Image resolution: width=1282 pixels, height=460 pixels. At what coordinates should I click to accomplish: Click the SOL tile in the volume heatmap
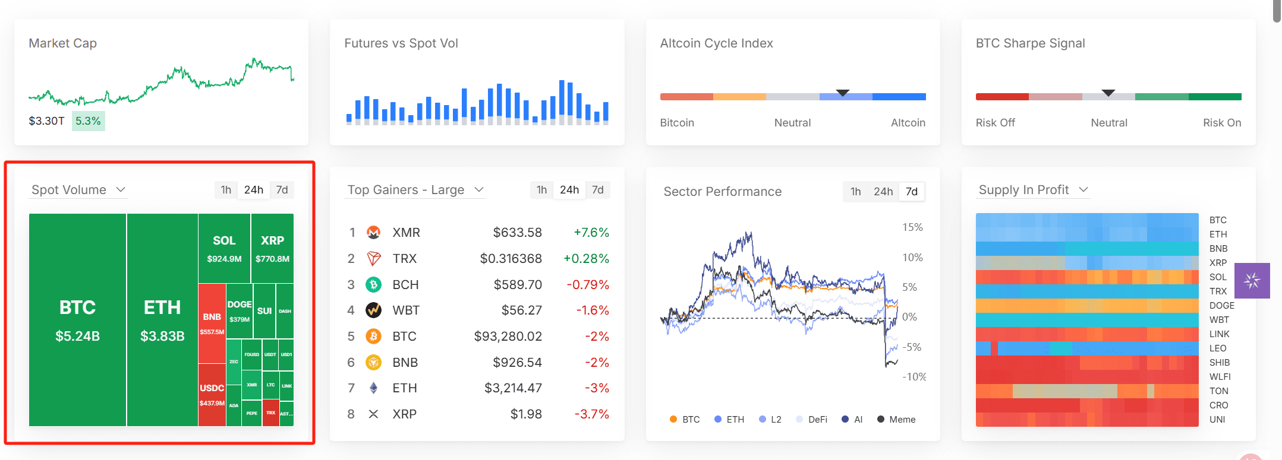(224, 248)
